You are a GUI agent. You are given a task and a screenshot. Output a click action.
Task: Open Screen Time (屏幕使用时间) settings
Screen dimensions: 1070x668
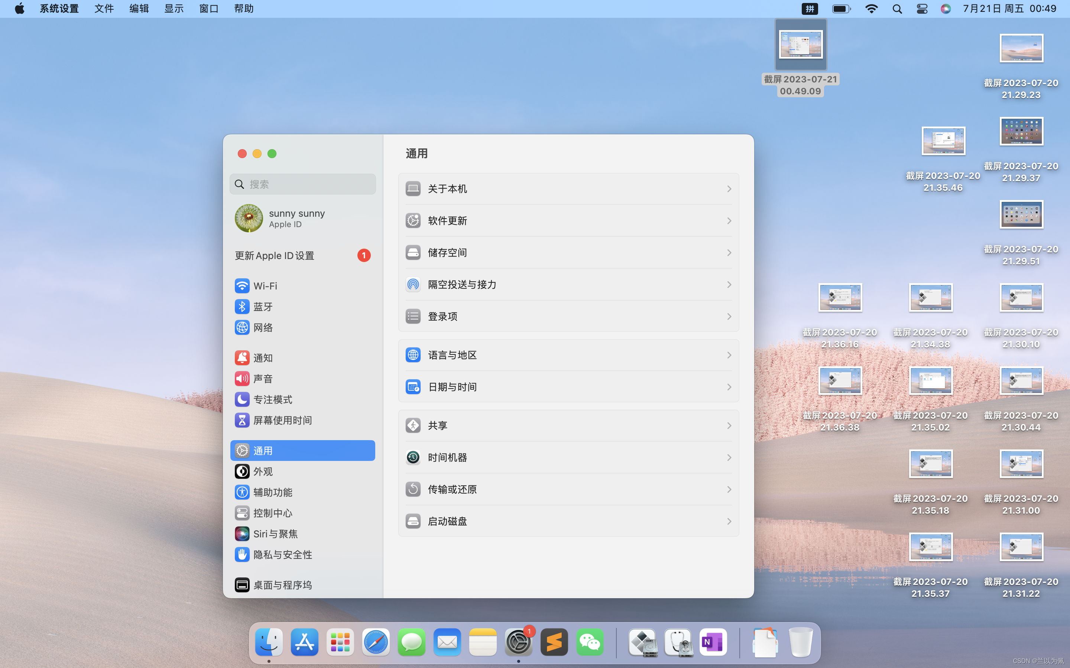coord(282,420)
